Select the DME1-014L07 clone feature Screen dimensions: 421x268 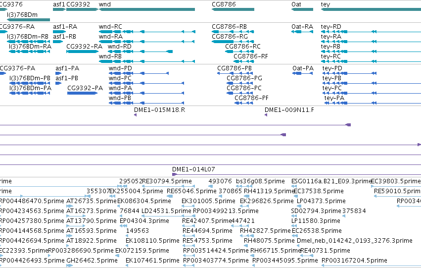click(296, 174)
